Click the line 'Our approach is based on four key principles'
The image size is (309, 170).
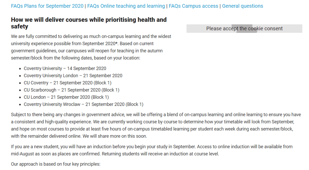[x=56, y=164]
